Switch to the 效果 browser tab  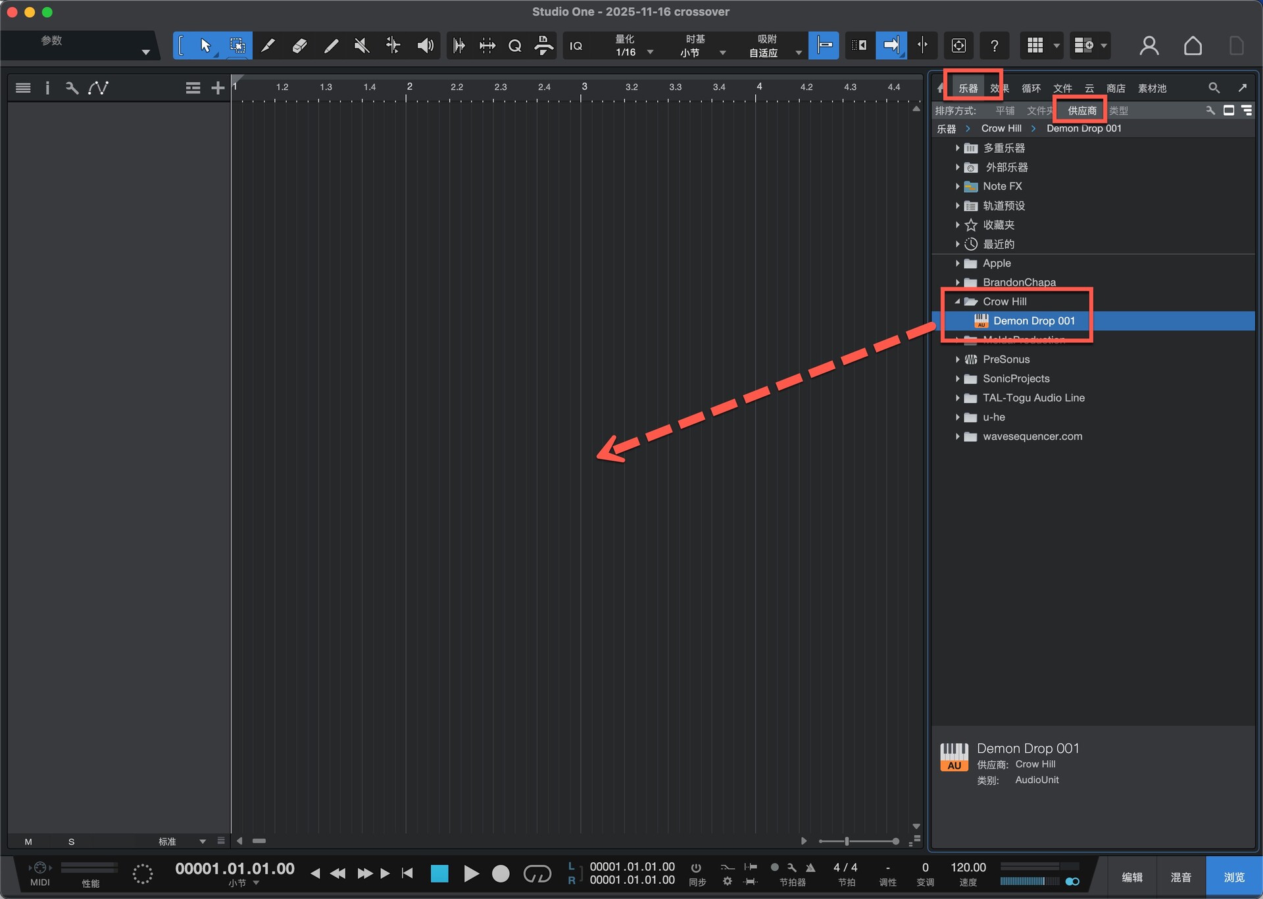coord(999,88)
